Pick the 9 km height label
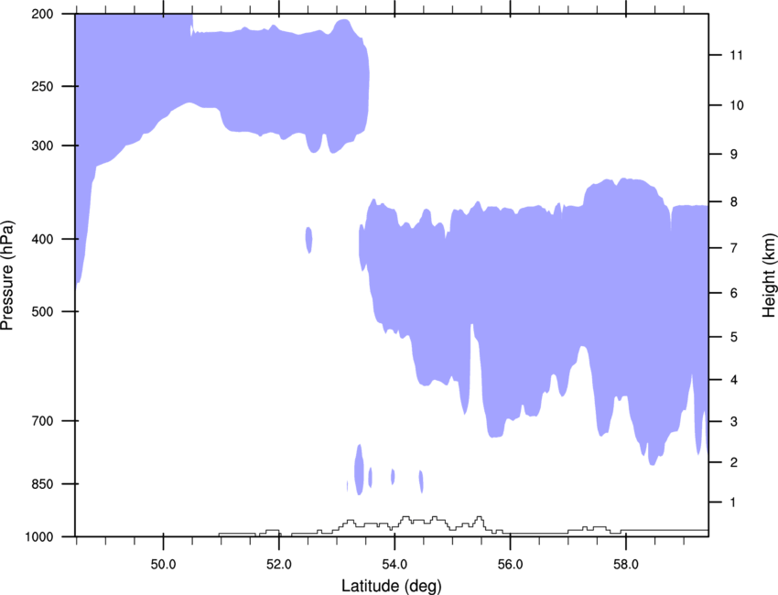Screen dimensions: 778x595 (x=734, y=155)
